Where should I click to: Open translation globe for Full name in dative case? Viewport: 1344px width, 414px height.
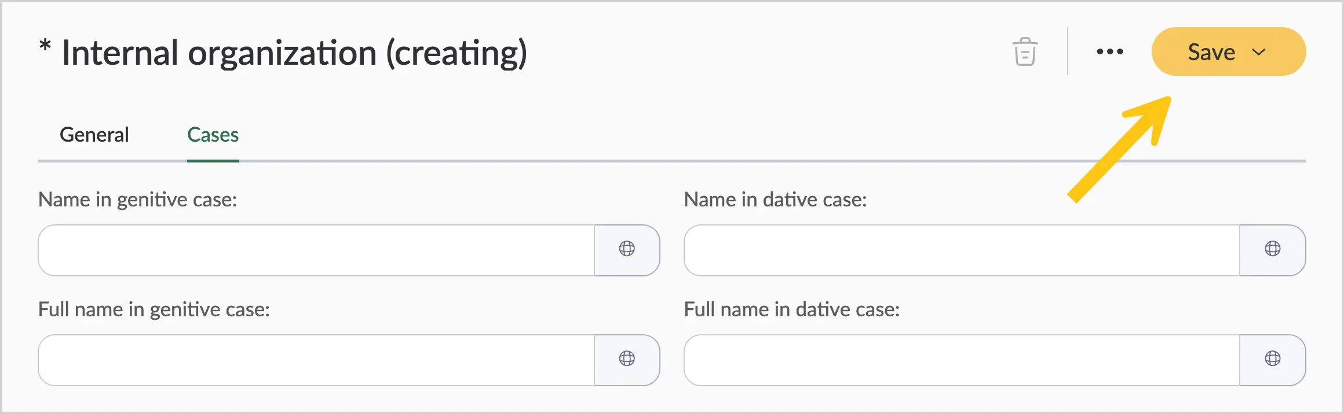[x=1272, y=359]
